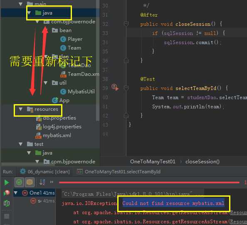Click the db.properties file icon

click(x=39, y=118)
